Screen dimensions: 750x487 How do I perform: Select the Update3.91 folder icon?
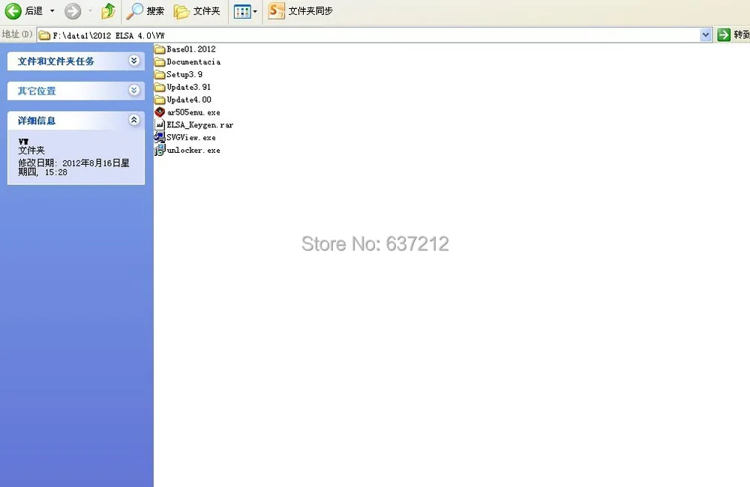click(x=160, y=87)
